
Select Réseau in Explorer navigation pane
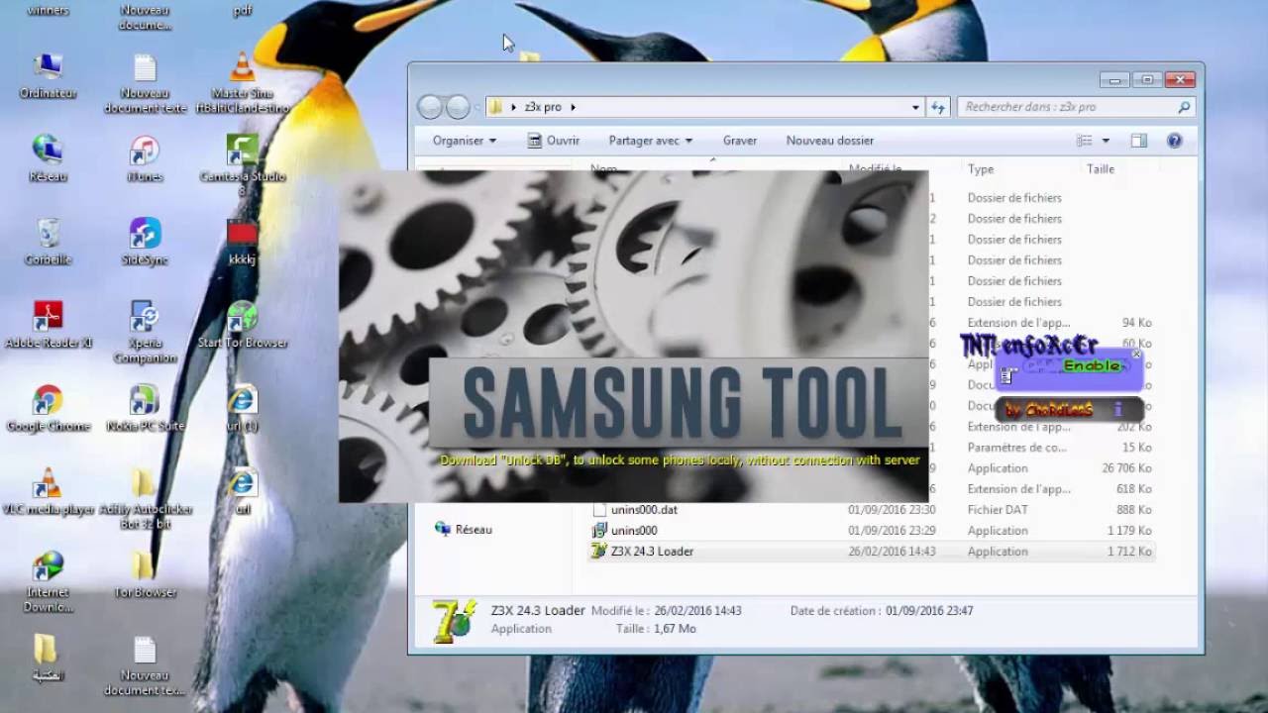pyautogui.click(x=464, y=530)
